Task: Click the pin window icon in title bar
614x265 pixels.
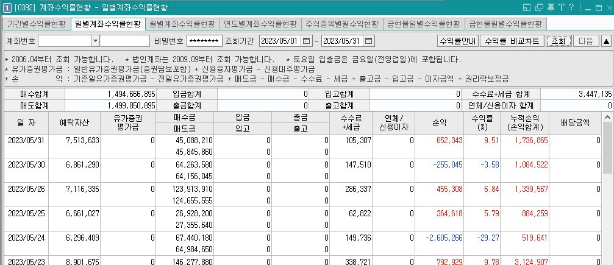Action: click(551, 7)
